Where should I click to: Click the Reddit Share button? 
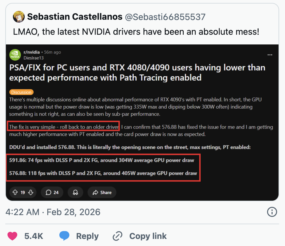tap(102, 192)
